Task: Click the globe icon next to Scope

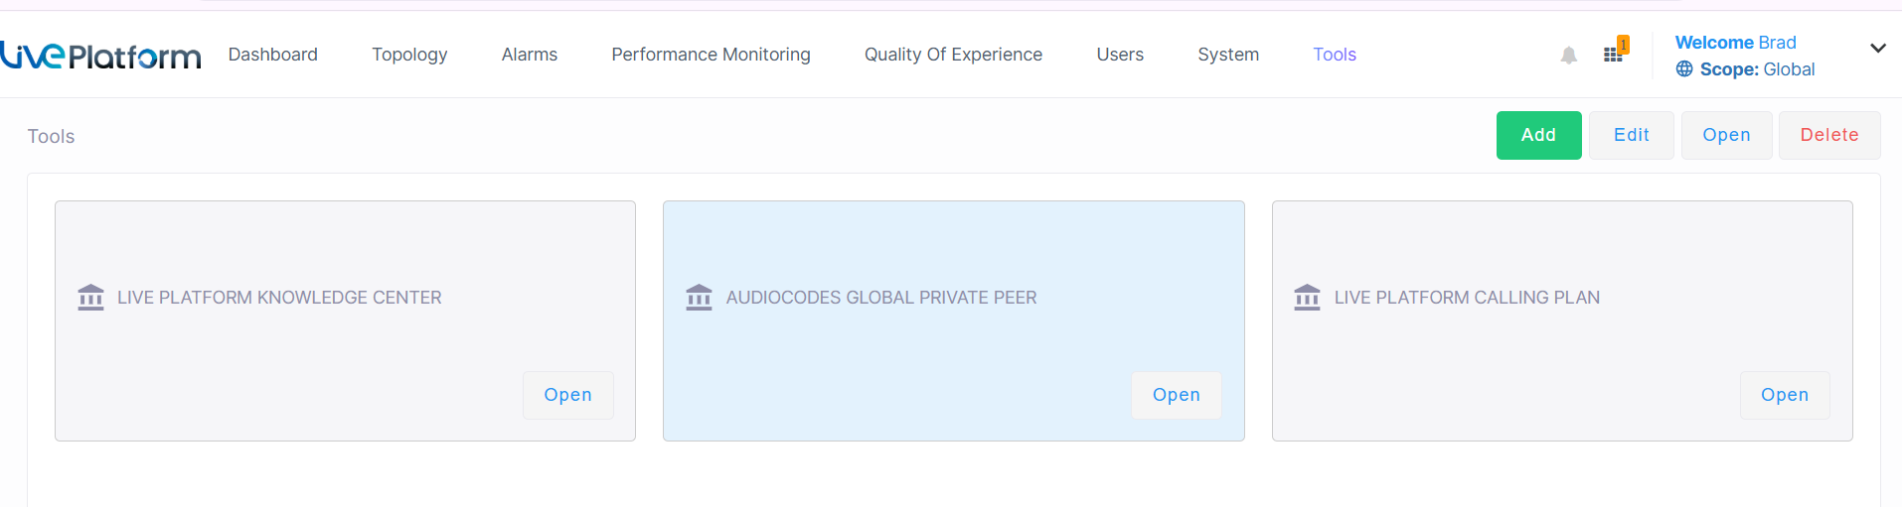Action: 1684,69
